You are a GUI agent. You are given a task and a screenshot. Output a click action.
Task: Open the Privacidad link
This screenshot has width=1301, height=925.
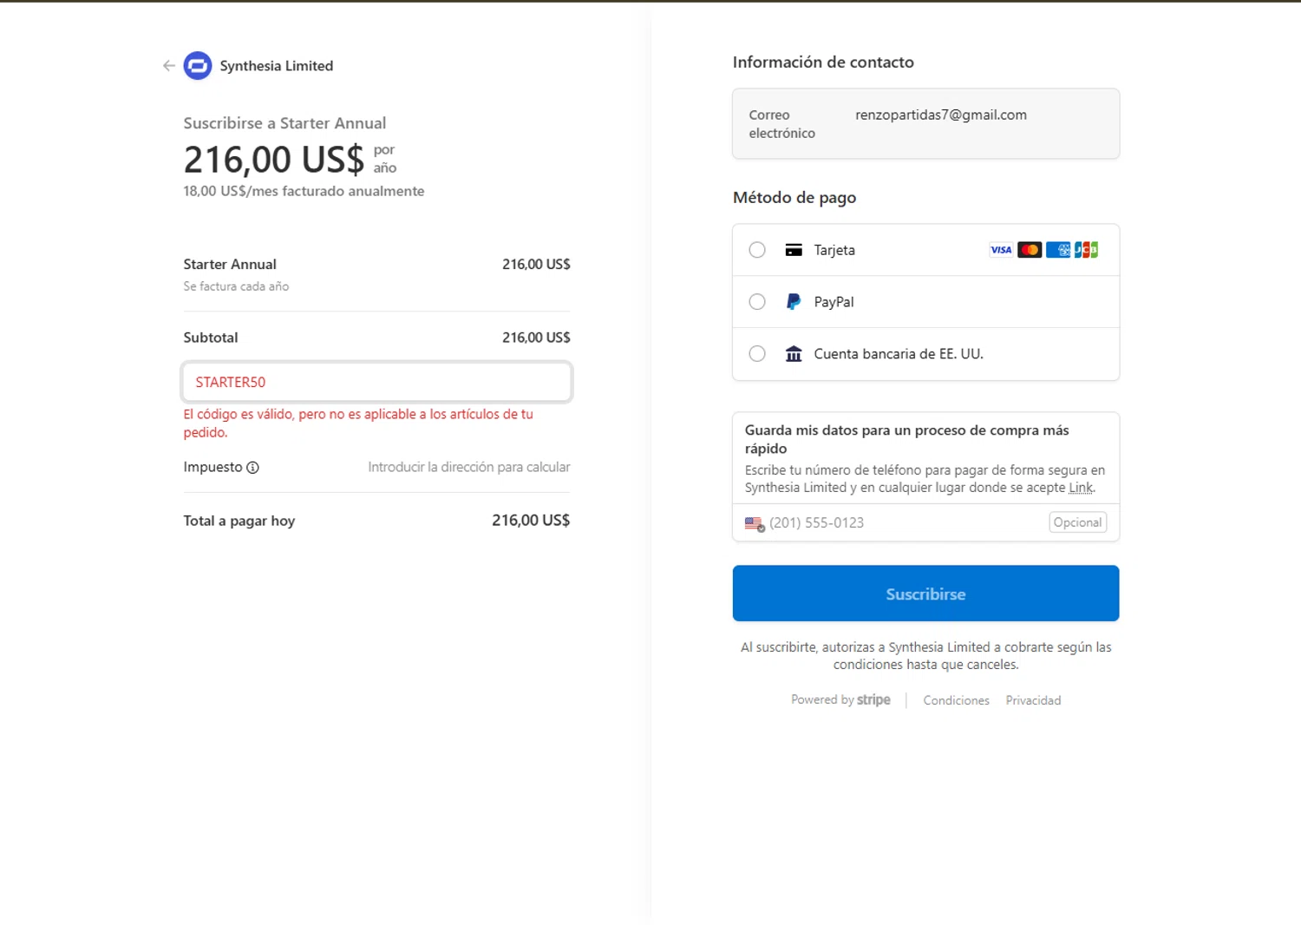point(1033,700)
